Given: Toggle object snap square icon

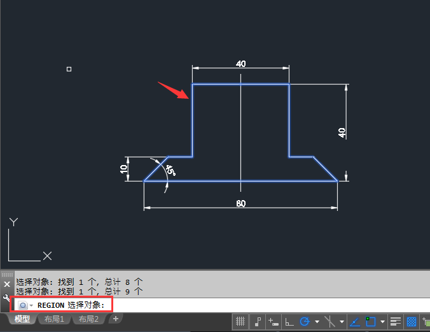Looking at the screenshot, I should pos(370,321).
